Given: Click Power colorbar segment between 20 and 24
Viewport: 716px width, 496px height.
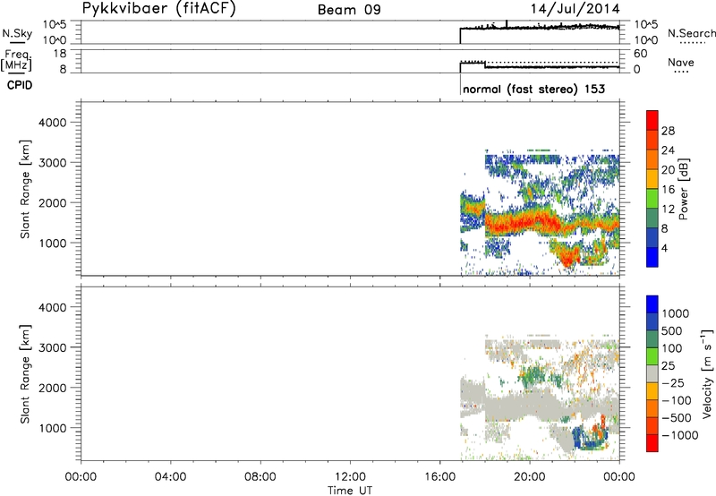Looking at the screenshot, I should [x=652, y=159].
